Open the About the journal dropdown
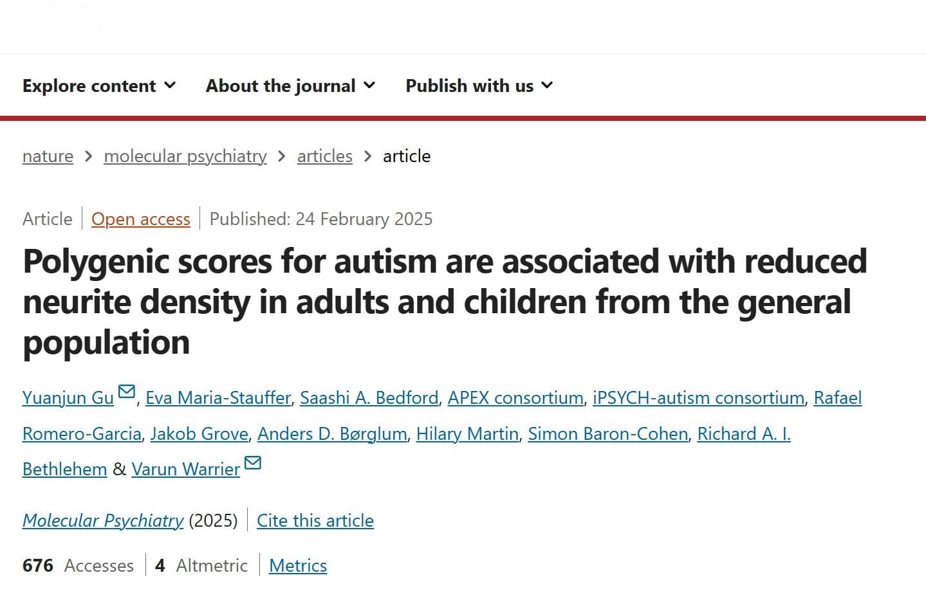 tap(290, 86)
